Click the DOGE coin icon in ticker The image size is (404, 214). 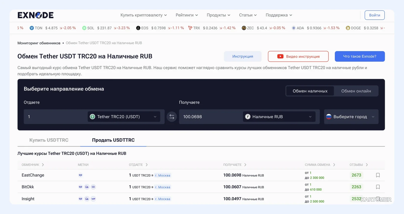[348, 28]
